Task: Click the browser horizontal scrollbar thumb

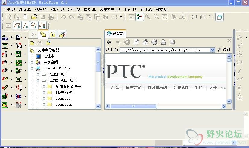Action: click(134, 106)
